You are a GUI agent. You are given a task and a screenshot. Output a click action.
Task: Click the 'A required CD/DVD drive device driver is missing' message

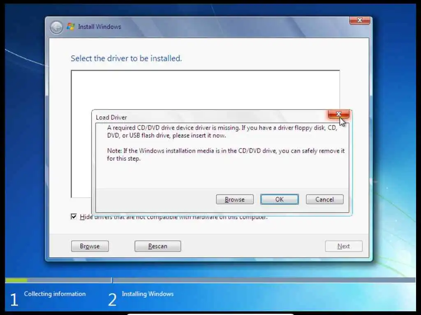point(222,132)
